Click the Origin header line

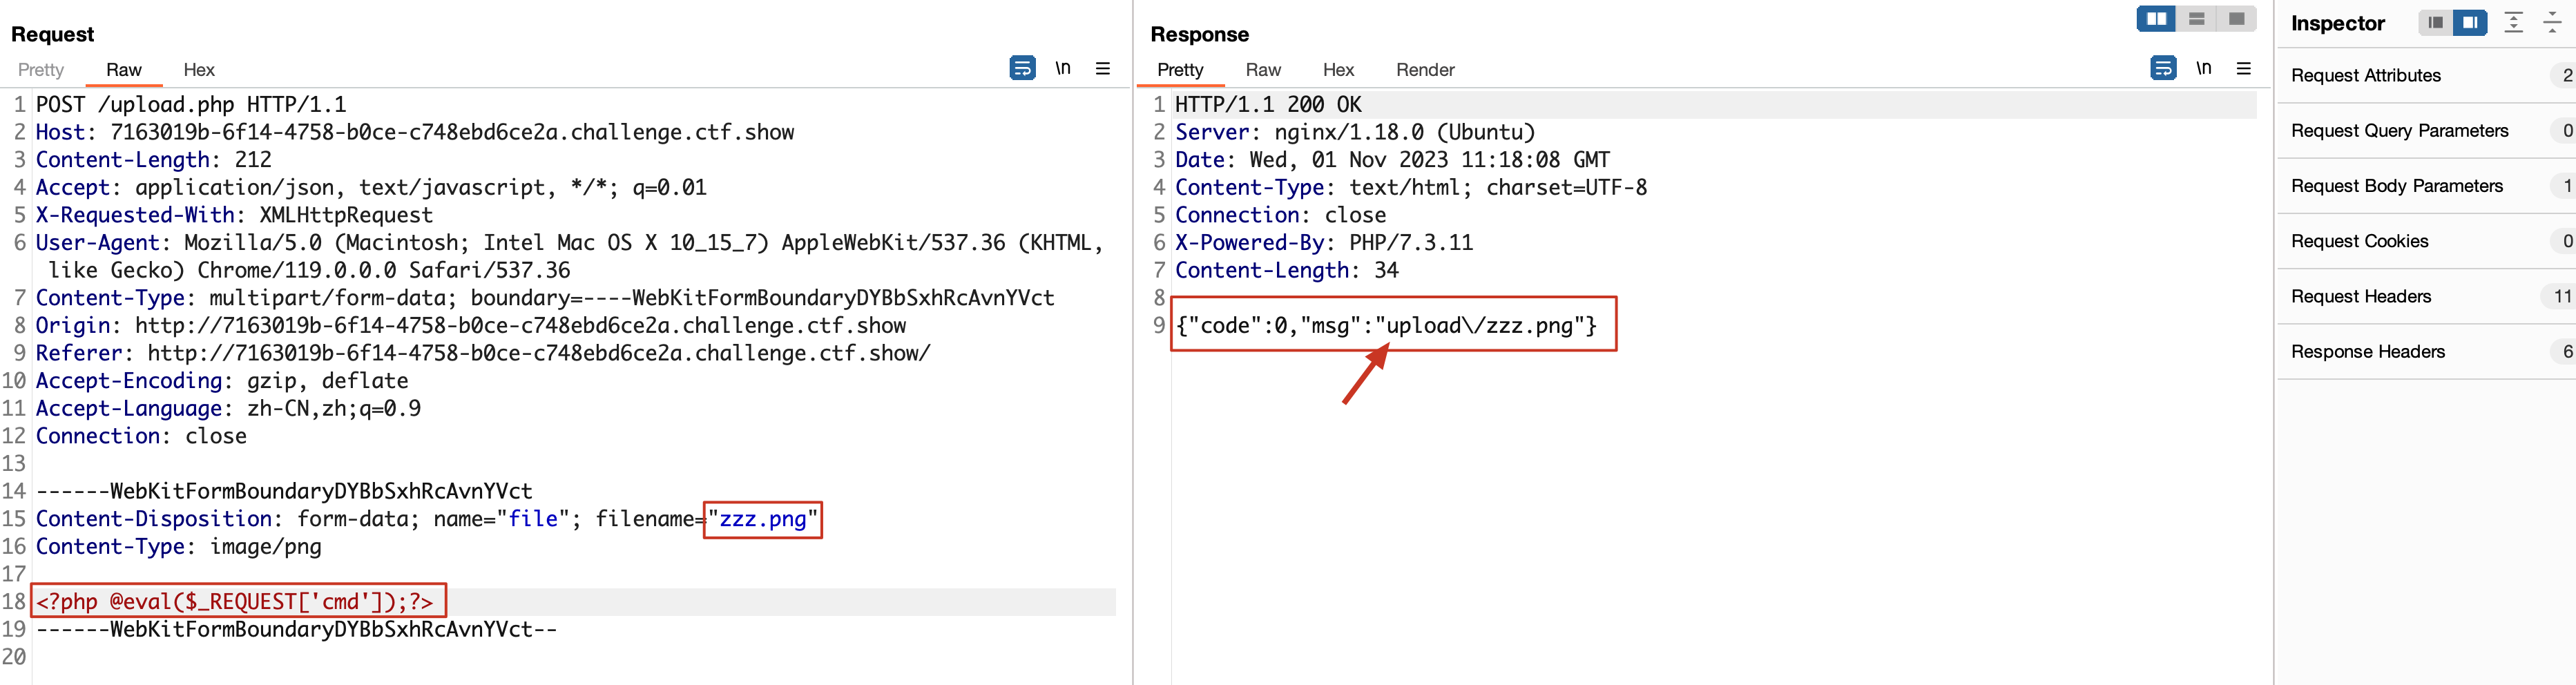click(x=471, y=326)
